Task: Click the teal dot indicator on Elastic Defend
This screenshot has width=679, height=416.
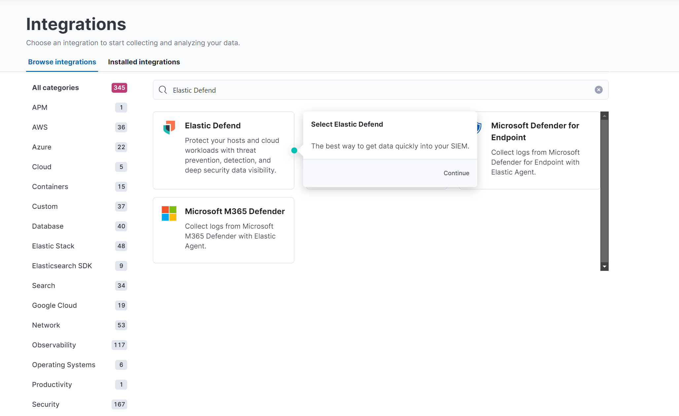Action: (x=294, y=150)
